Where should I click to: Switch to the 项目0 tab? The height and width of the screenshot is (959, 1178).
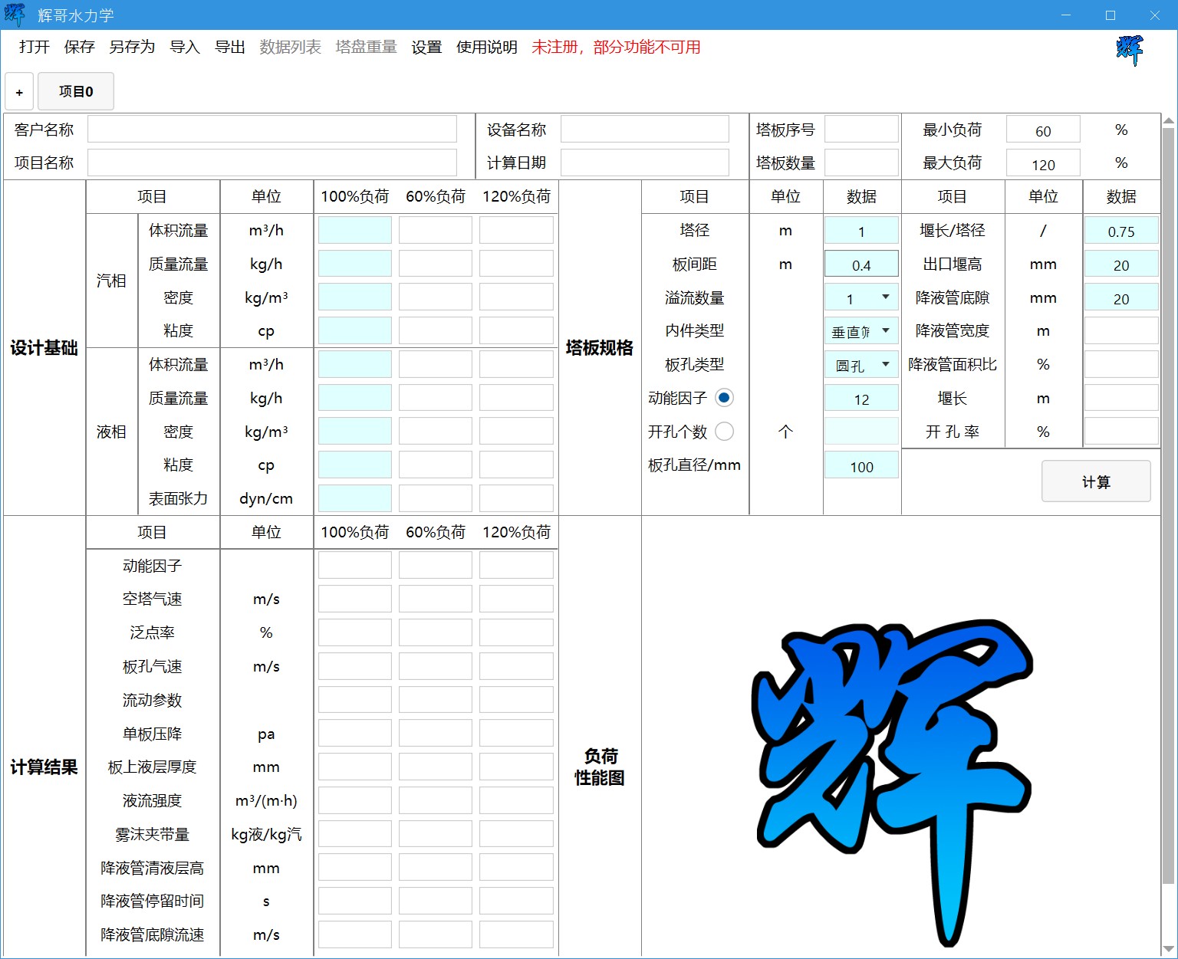coord(76,92)
